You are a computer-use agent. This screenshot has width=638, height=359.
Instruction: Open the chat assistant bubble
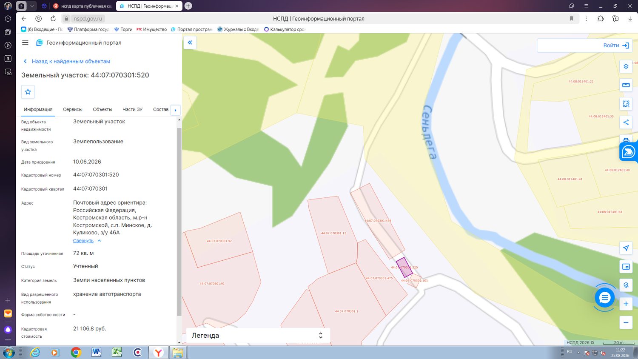point(604,298)
